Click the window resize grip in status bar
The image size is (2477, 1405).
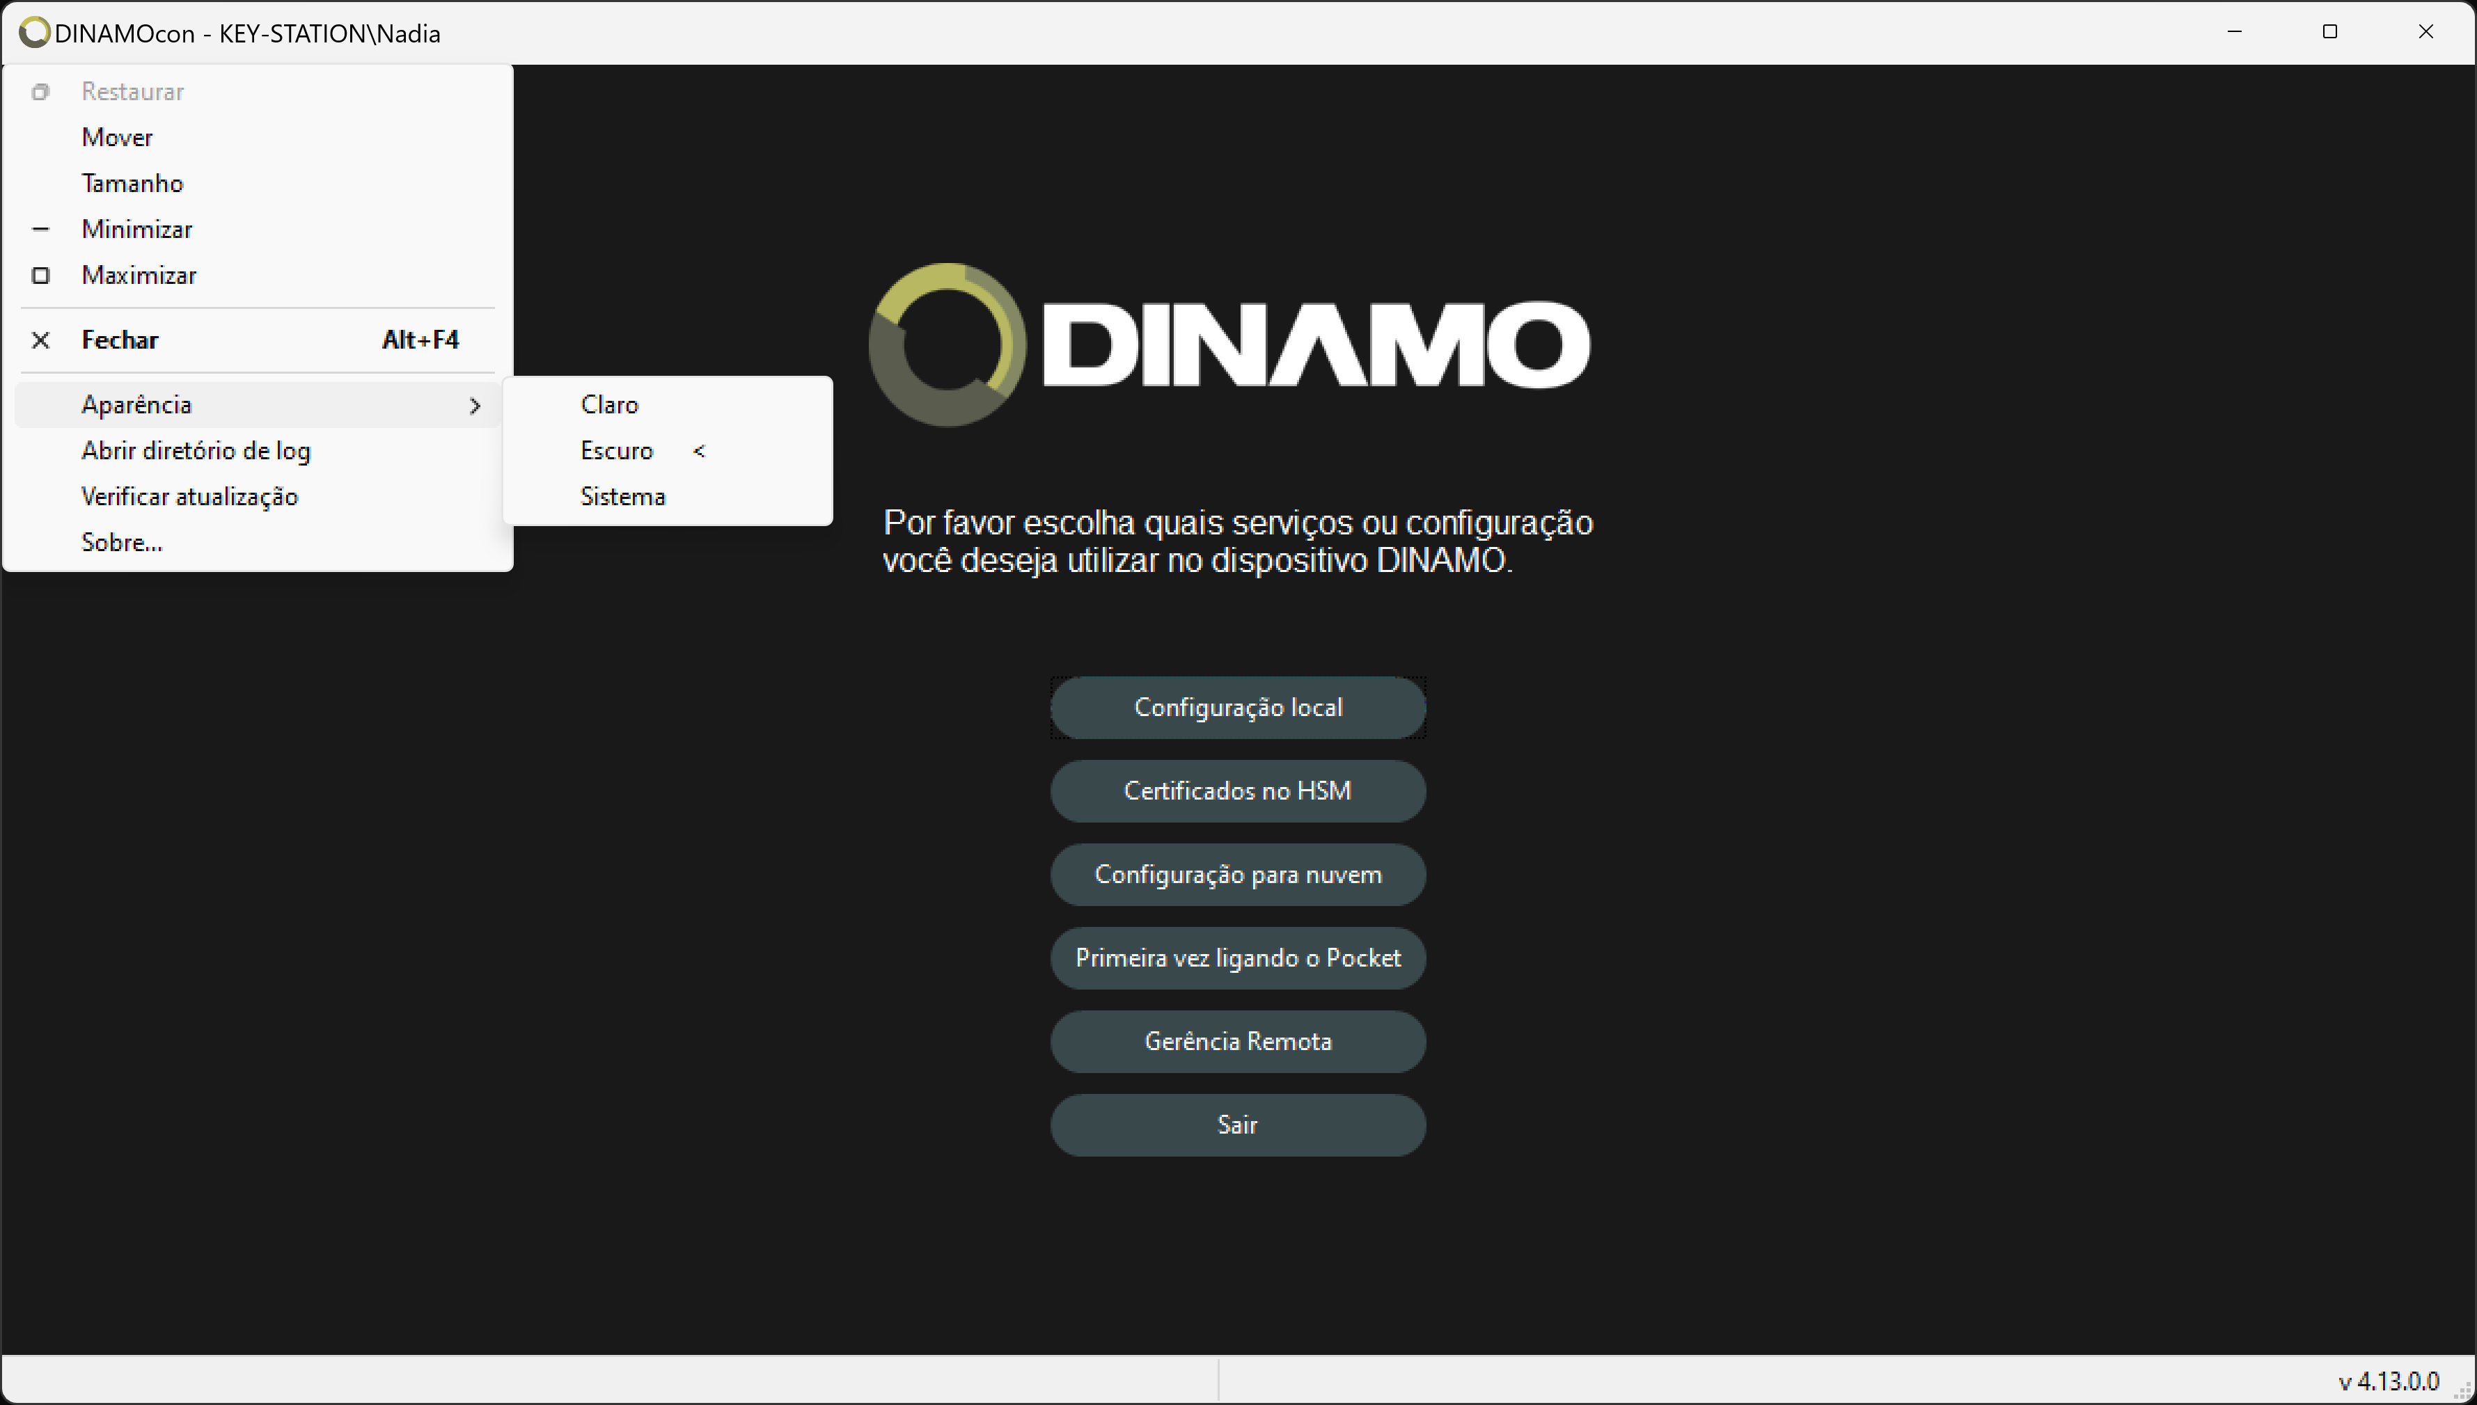pos(2462,1390)
